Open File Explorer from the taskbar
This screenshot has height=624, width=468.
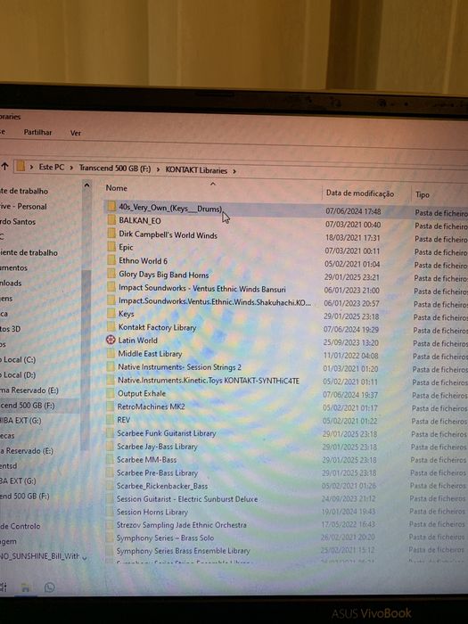[x=26, y=587]
